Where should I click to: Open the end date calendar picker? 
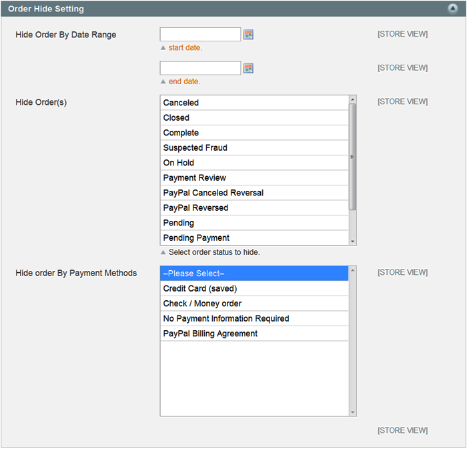coord(248,68)
